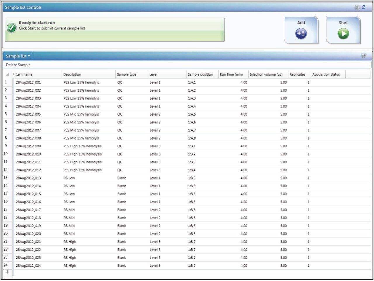The height and width of the screenshot is (281, 374).
Task: Select item 28Aug2012_021
Action: click(28, 242)
